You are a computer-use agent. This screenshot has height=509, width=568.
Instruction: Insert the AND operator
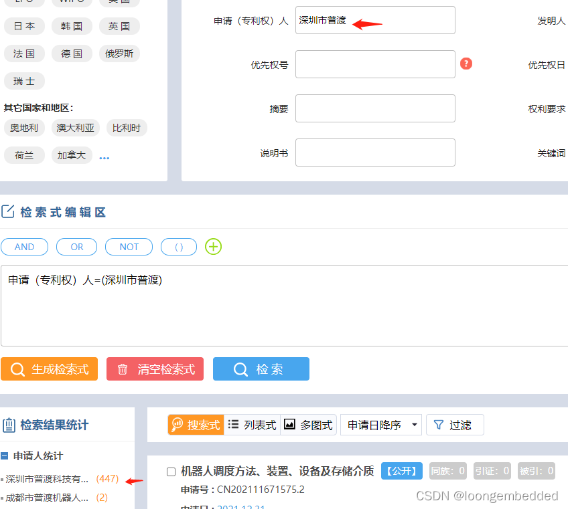pyautogui.click(x=24, y=247)
